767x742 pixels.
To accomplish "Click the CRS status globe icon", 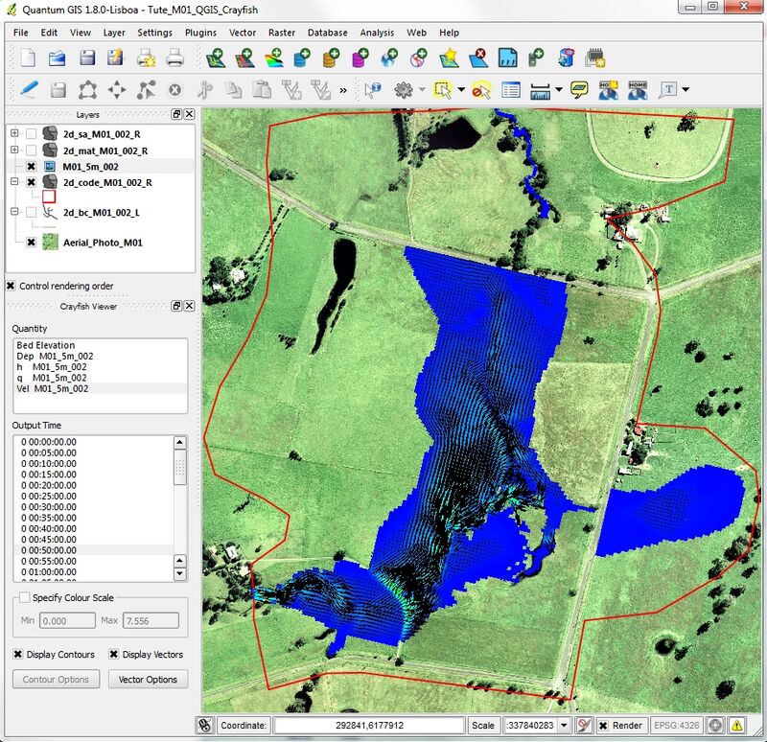I will tap(715, 726).
